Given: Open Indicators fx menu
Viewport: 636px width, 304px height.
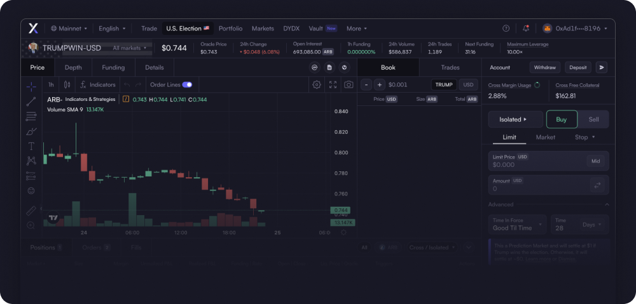Looking at the screenshot, I should tap(98, 84).
